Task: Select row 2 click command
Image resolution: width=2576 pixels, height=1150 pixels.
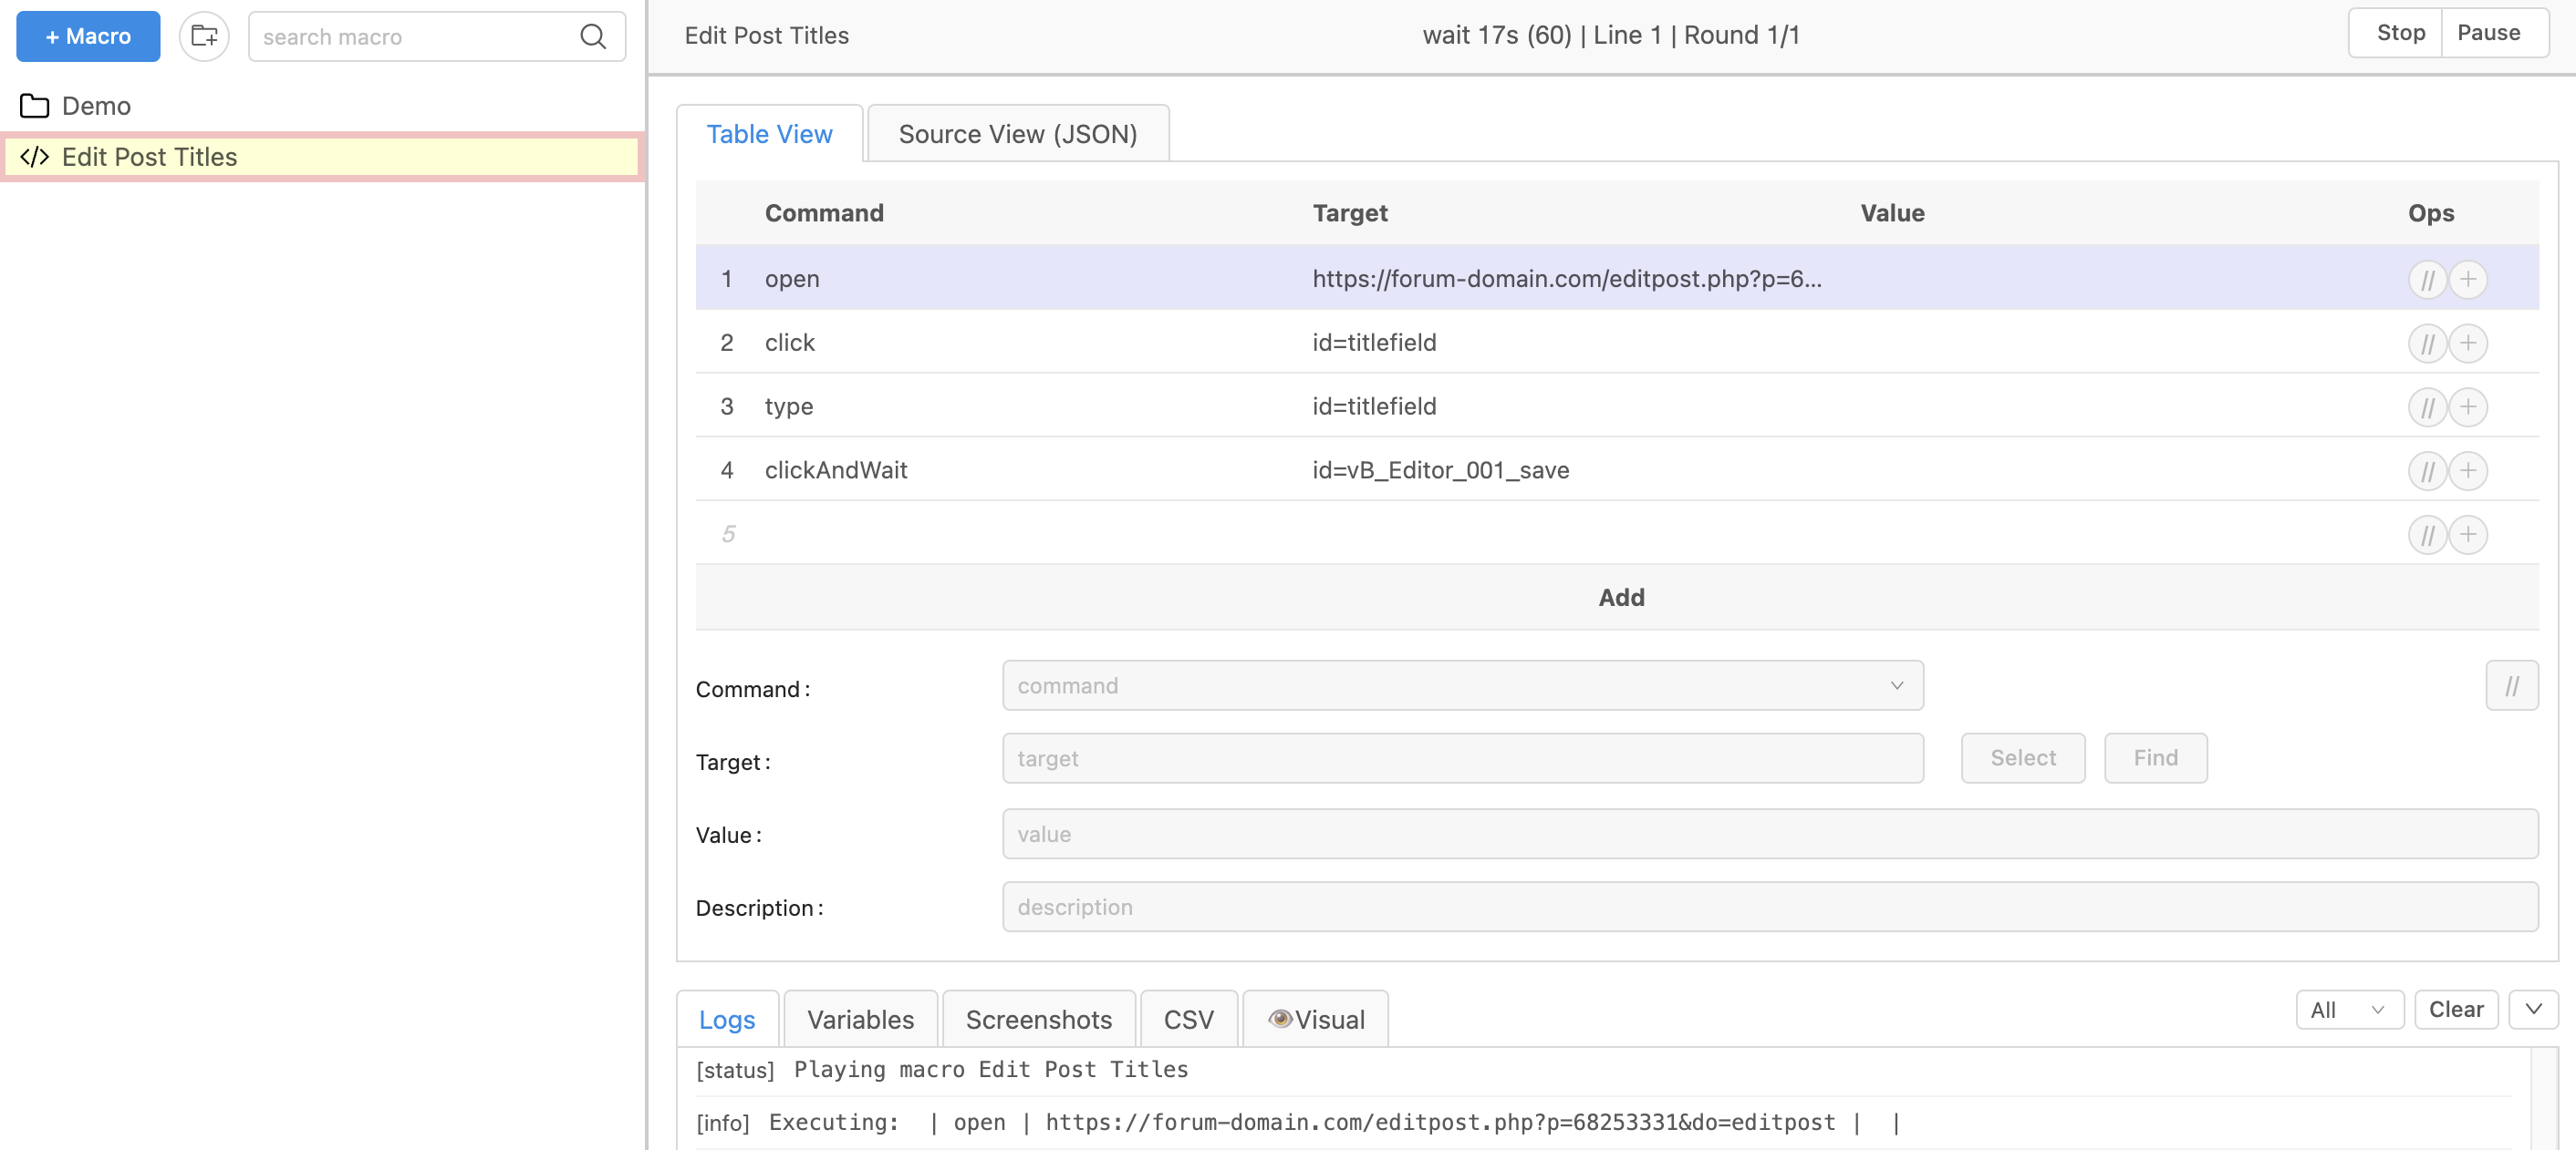Action: click(x=1617, y=343)
